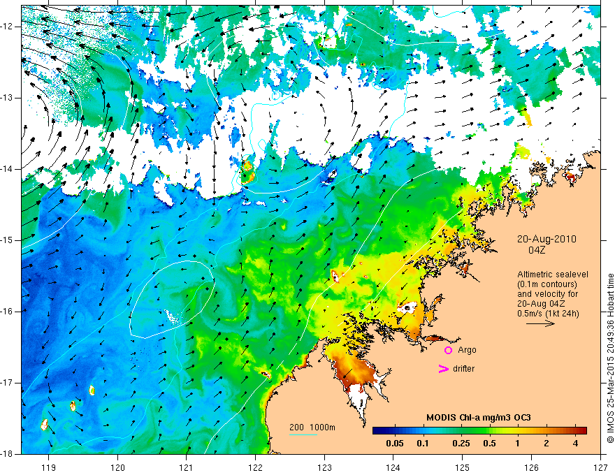Click the colorbar tick label '4'

[575, 444]
